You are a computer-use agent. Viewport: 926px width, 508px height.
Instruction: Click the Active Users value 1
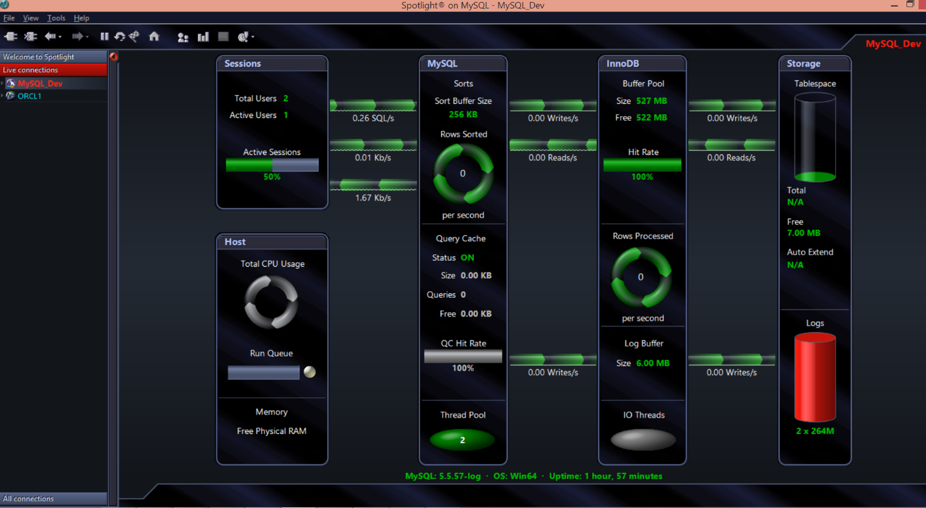286,115
